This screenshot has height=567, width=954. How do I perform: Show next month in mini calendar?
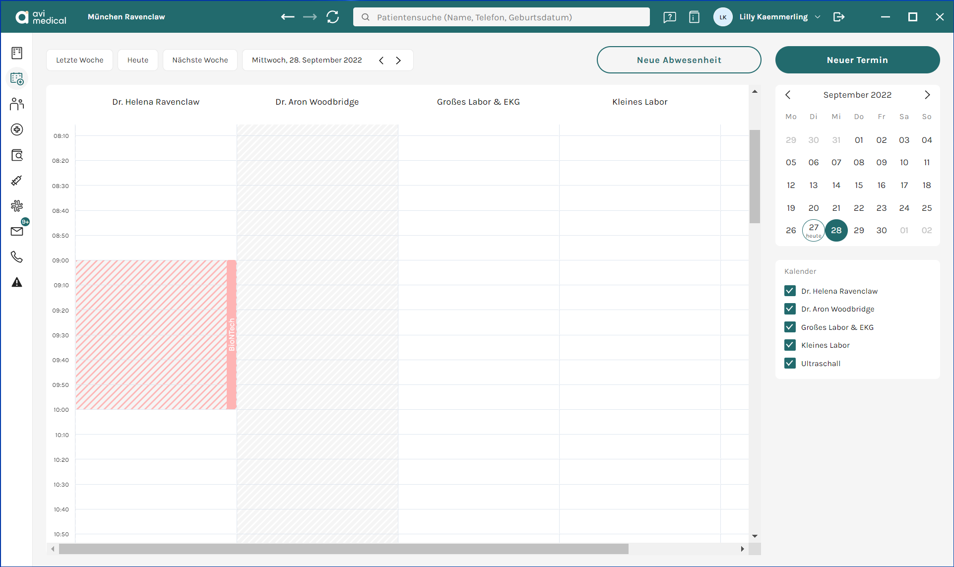click(x=927, y=95)
